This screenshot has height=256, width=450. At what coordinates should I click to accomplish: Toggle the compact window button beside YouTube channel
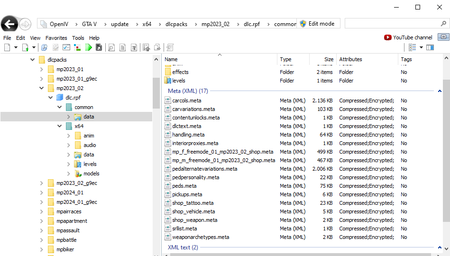(x=443, y=37)
